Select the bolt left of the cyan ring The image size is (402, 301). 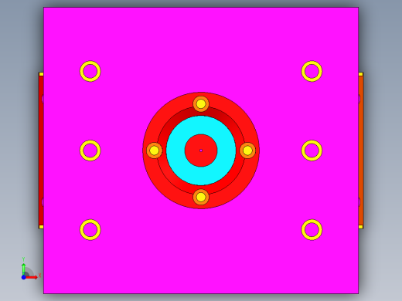pos(155,150)
